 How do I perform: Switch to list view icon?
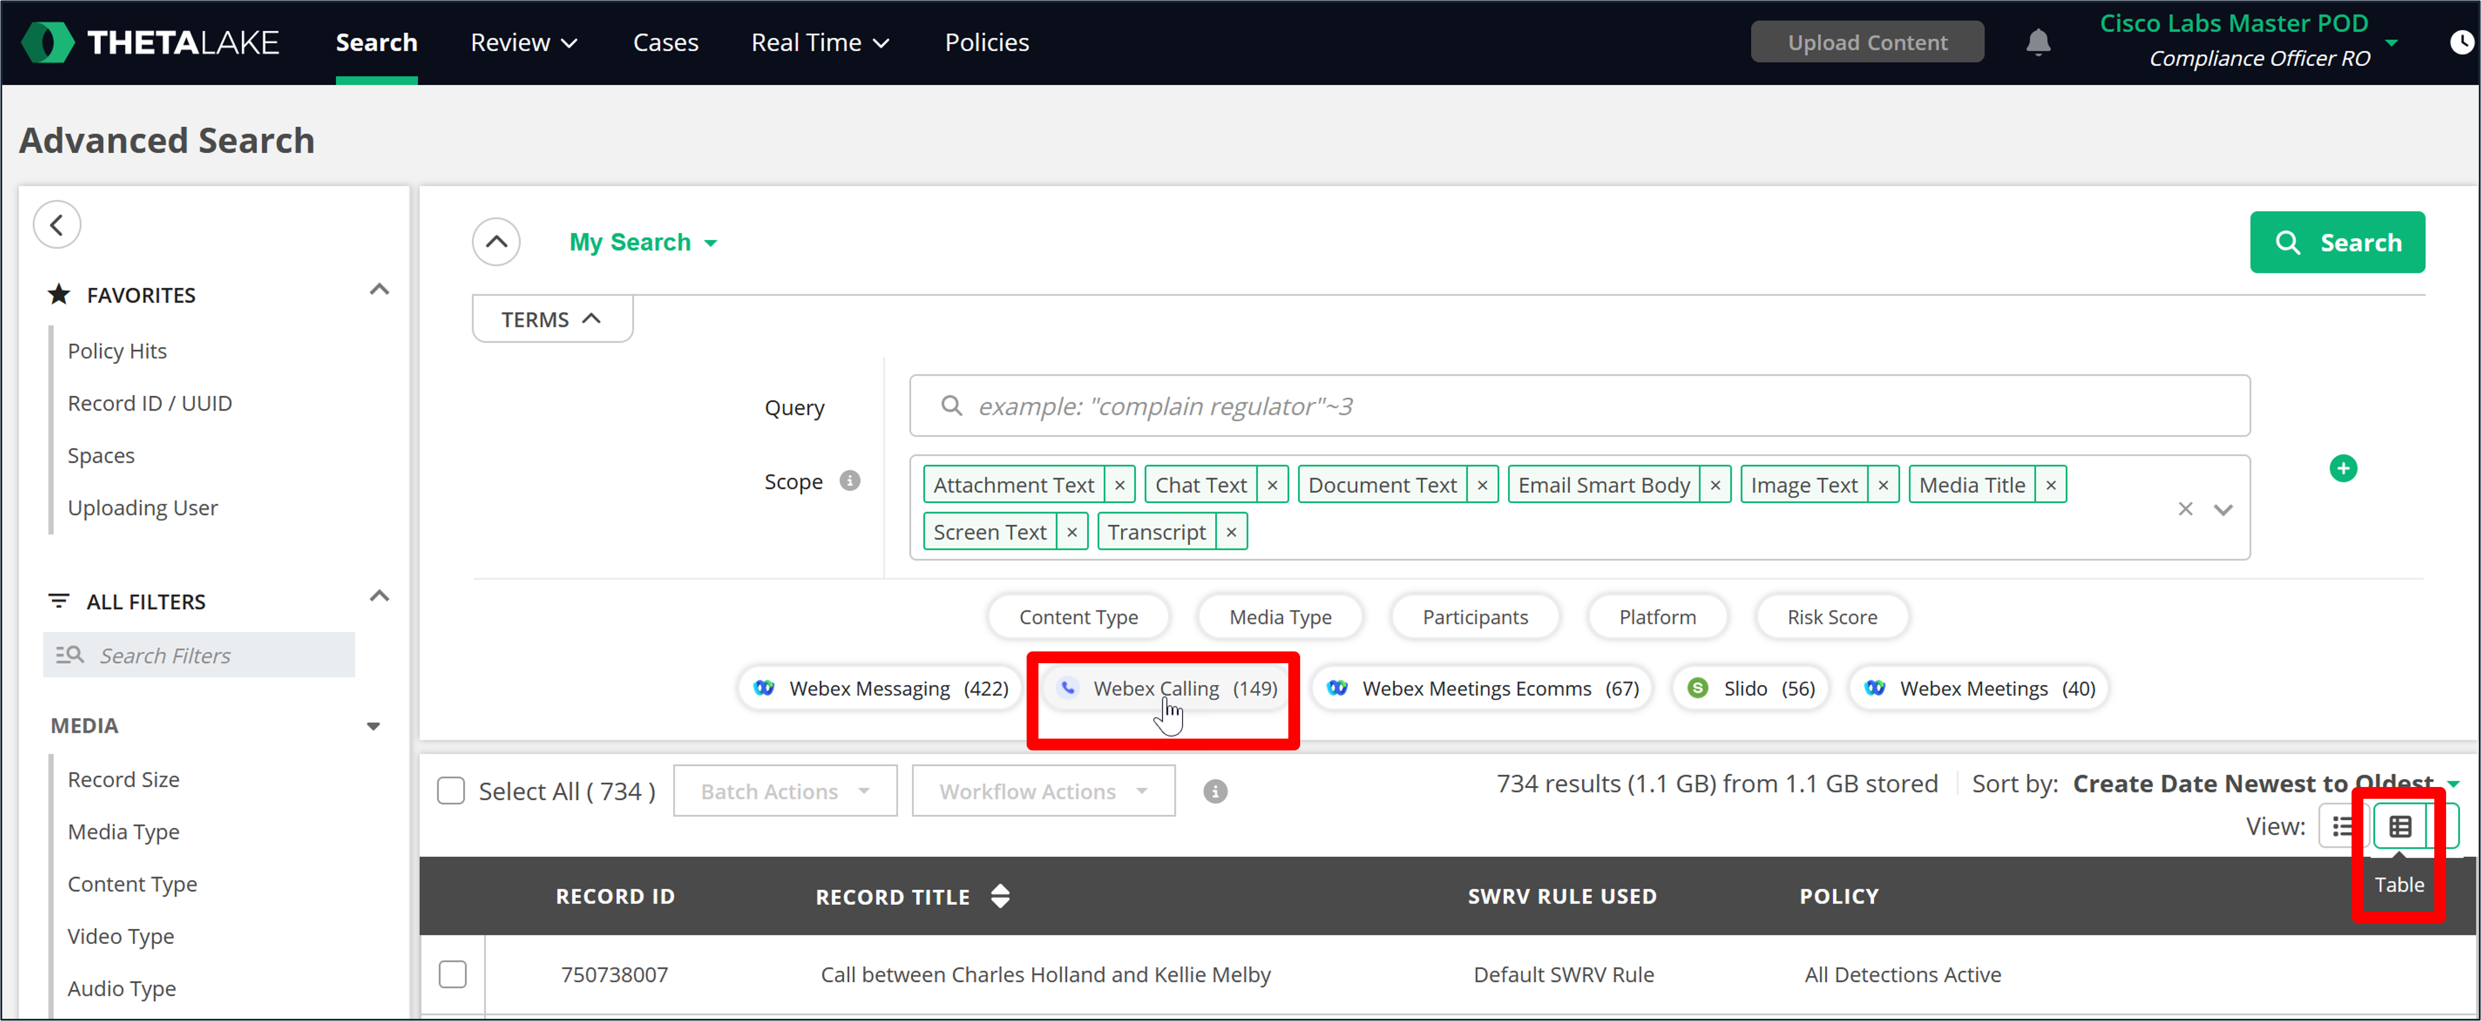[2341, 826]
